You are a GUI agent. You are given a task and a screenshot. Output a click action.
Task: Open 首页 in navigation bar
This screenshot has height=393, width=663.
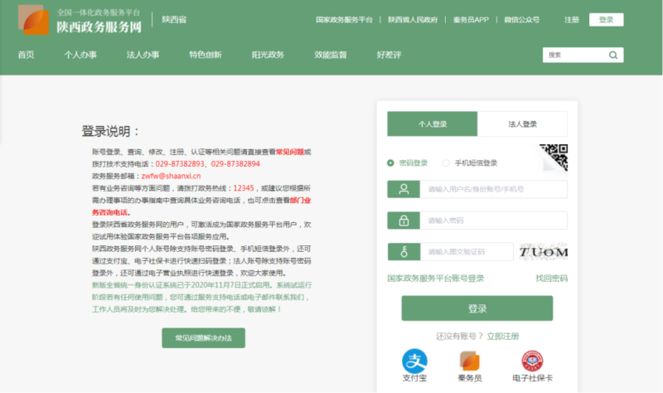tap(26, 55)
